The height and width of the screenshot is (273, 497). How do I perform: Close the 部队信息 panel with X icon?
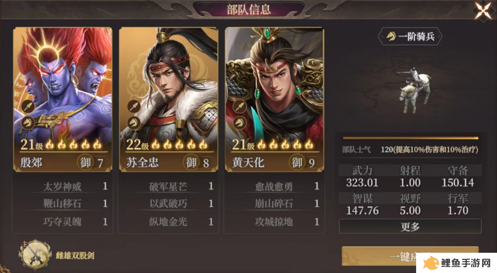point(483,11)
